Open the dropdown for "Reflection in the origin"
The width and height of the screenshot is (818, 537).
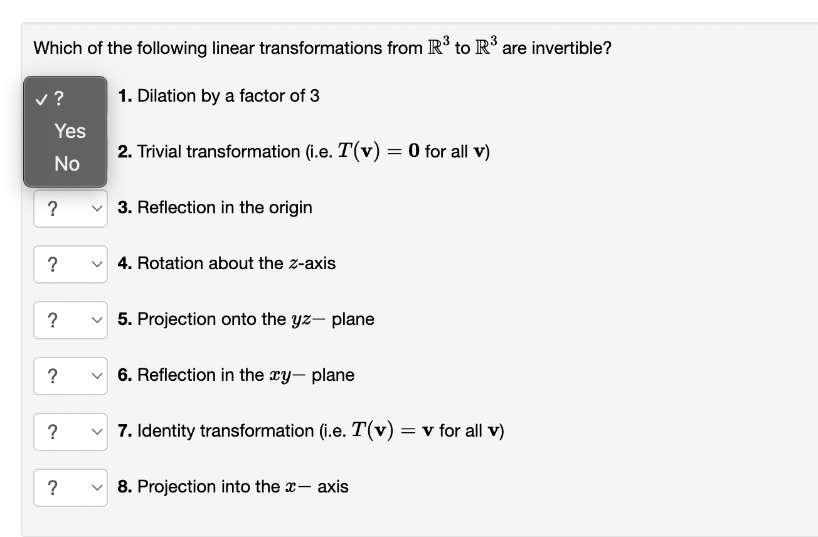[70, 208]
